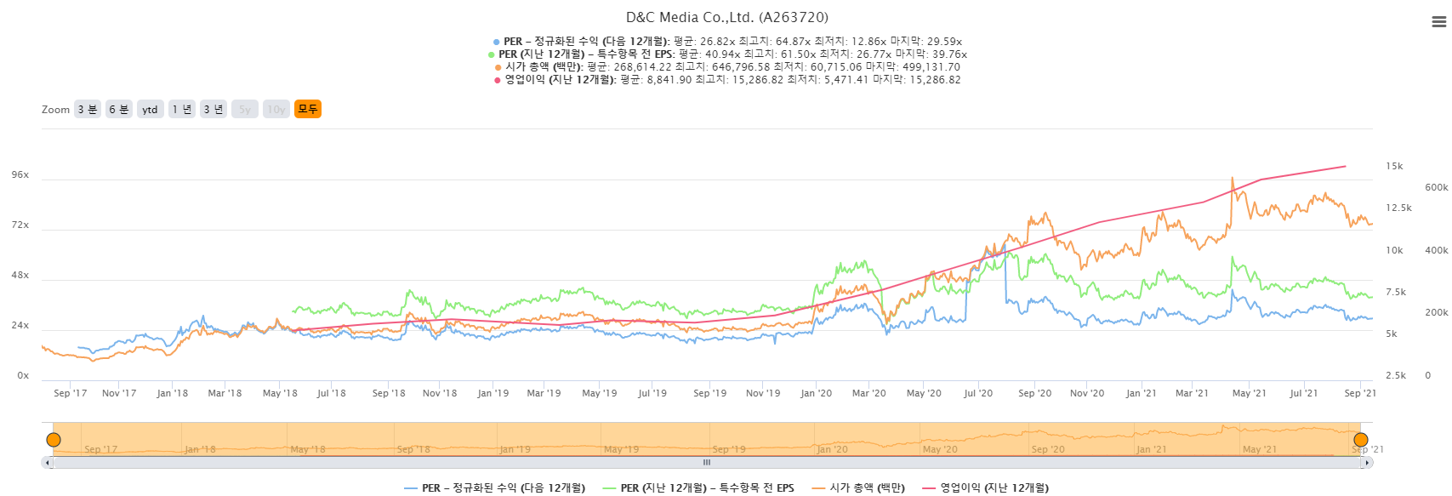This screenshot has width=1452, height=496.
Task: Grab the right navigator range handle
Action: (1361, 440)
